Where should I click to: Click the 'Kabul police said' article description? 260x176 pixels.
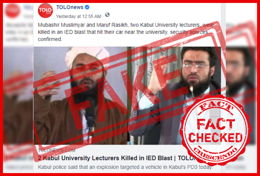click(x=125, y=167)
